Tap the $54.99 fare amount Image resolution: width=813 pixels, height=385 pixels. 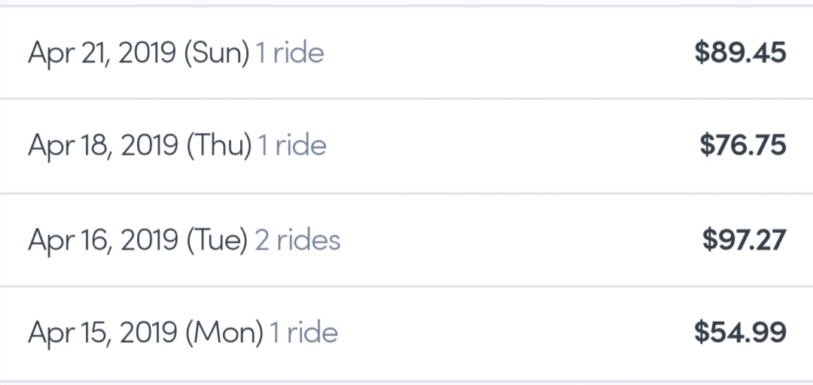click(x=740, y=332)
